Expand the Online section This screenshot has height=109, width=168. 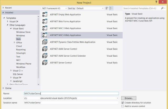(3, 88)
